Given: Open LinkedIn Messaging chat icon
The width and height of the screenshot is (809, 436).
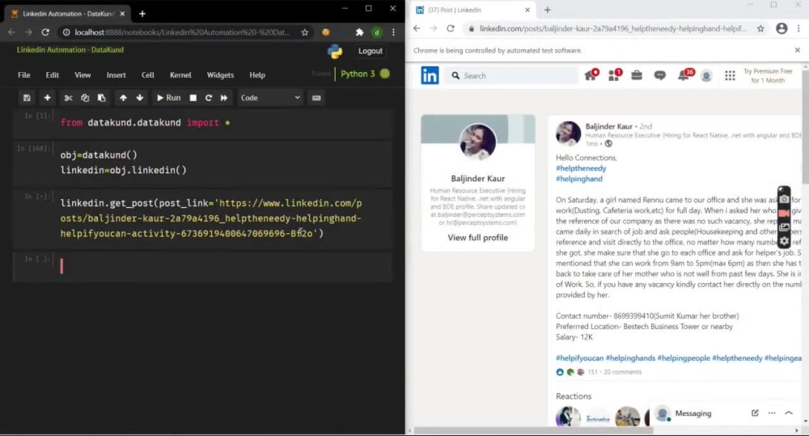Looking at the screenshot, I should click(x=660, y=75).
